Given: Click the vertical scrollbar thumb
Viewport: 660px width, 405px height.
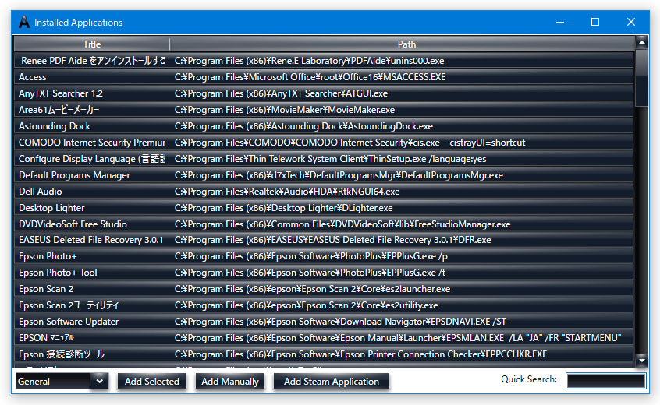Looking at the screenshot, I should [641, 78].
